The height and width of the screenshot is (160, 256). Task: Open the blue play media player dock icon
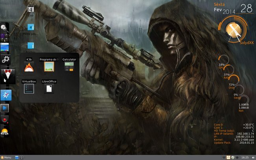point(5,108)
